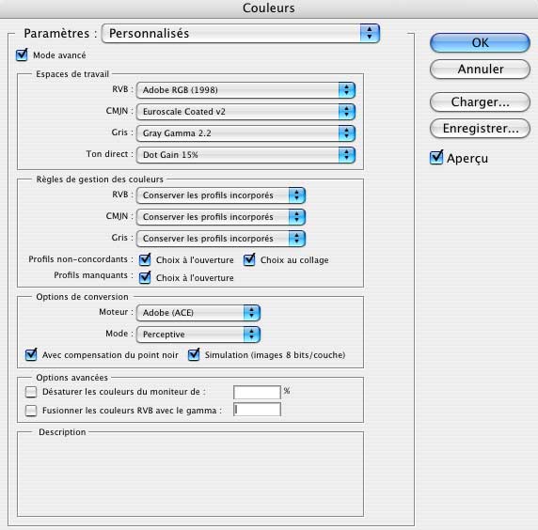The height and width of the screenshot is (530, 538).
Task: Open the Moteur Adobe (ACE) dropdown
Action: pos(198,313)
